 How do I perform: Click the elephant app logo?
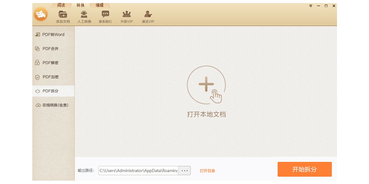(x=41, y=14)
